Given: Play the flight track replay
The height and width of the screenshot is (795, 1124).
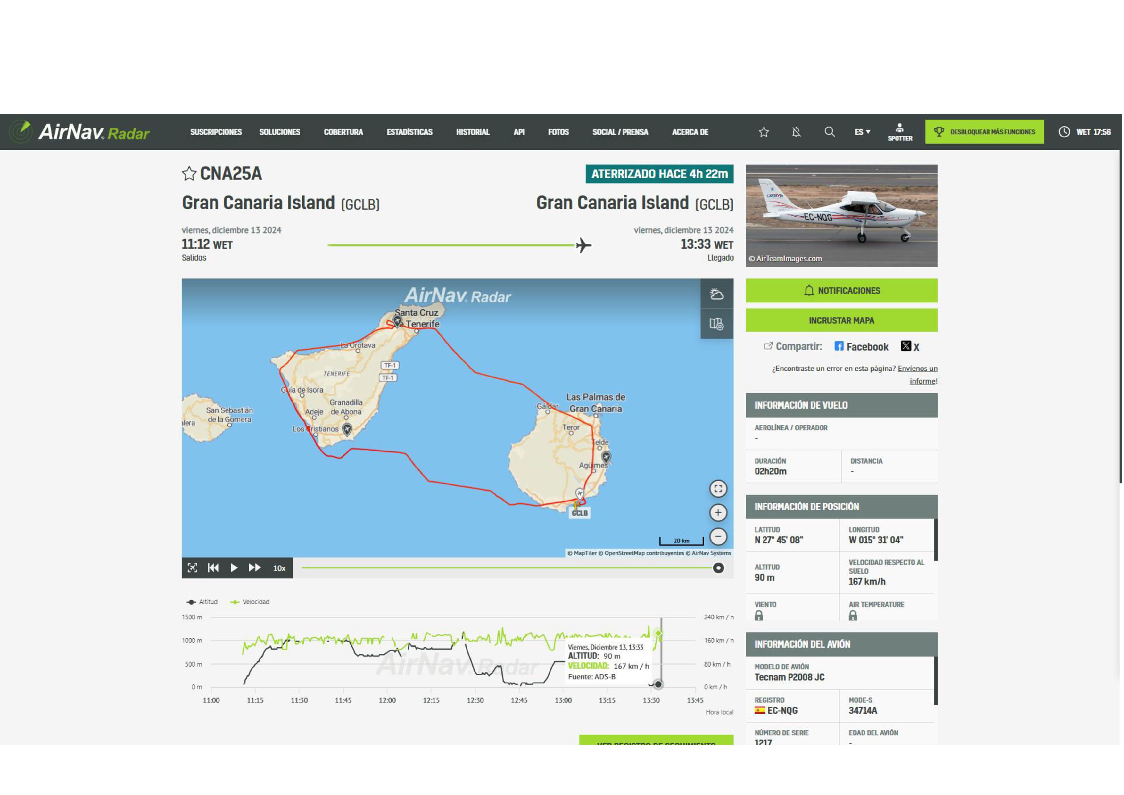Looking at the screenshot, I should coord(234,568).
